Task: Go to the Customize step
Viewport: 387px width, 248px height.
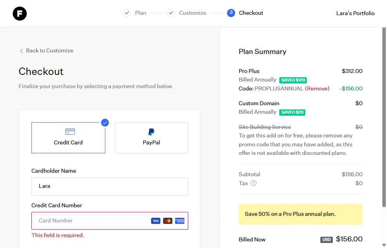Action: tap(193, 13)
